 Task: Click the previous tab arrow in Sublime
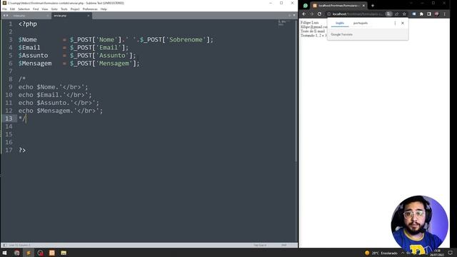pos(4,16)
